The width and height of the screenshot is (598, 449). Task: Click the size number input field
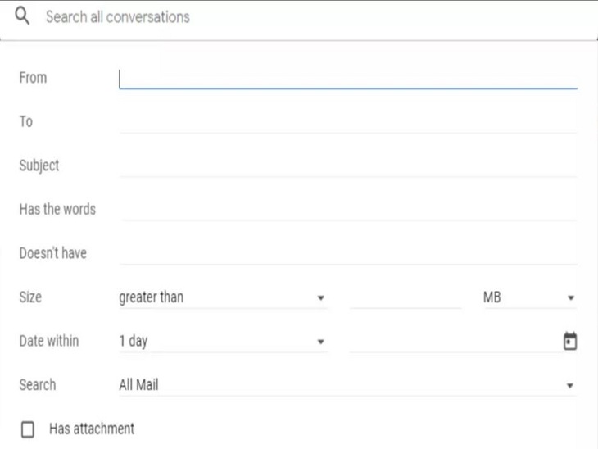[405, 298]
